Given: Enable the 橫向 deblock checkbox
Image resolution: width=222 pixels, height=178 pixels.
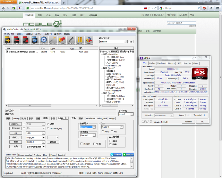Looking at the screenshot, I should coord(111,141).
